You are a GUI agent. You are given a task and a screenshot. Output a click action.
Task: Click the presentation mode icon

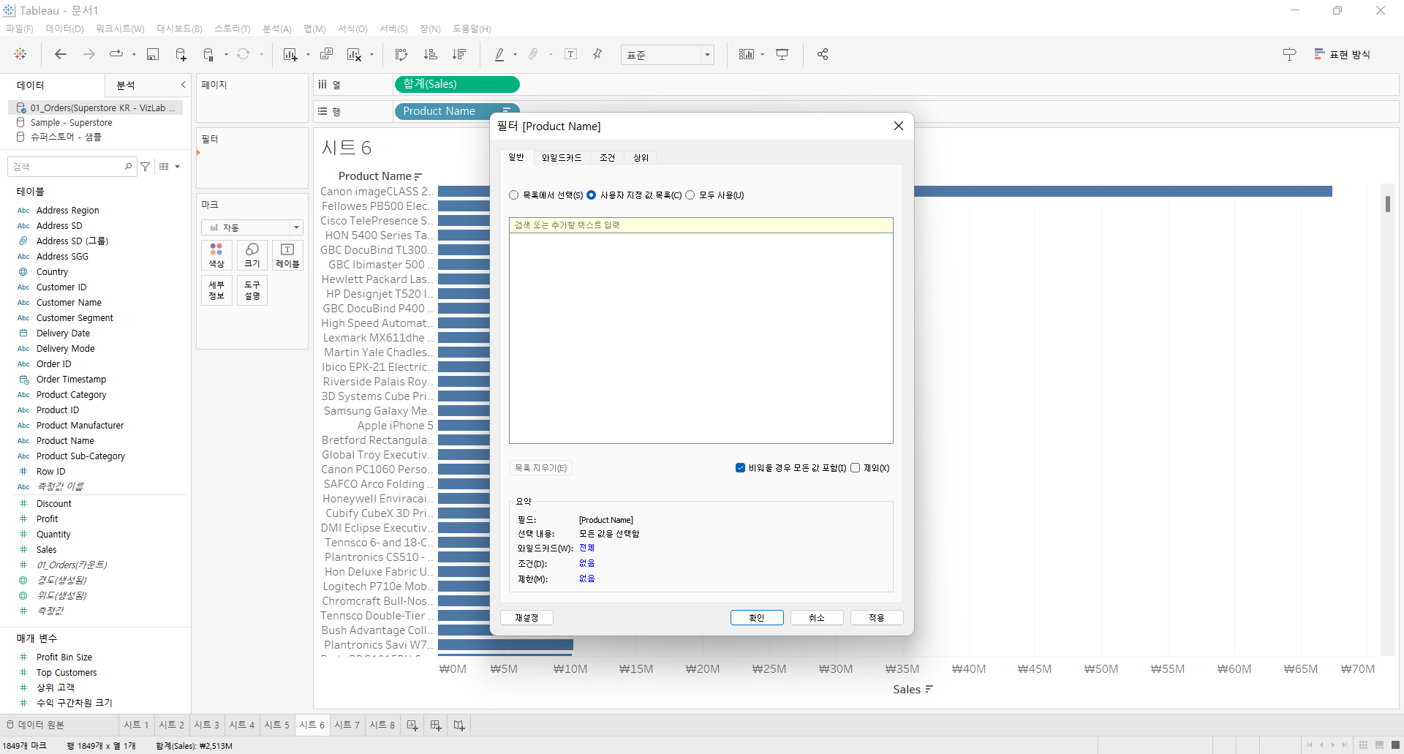(782, 54)
